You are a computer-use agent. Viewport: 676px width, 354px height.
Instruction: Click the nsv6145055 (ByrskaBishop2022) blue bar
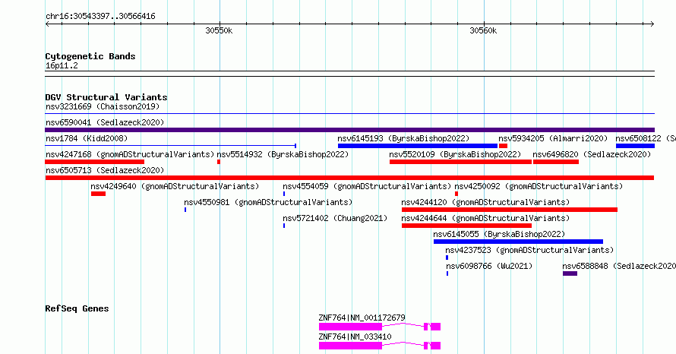click(x=518, y=242)
